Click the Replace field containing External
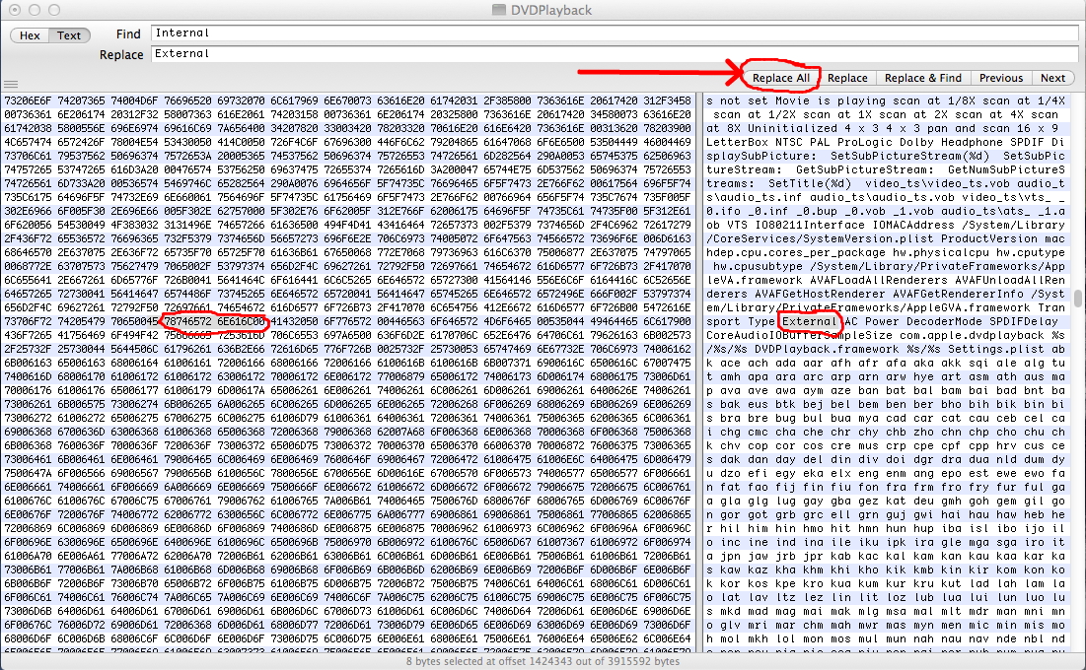This screenshot has width=1086, height=670. (615, 53)
